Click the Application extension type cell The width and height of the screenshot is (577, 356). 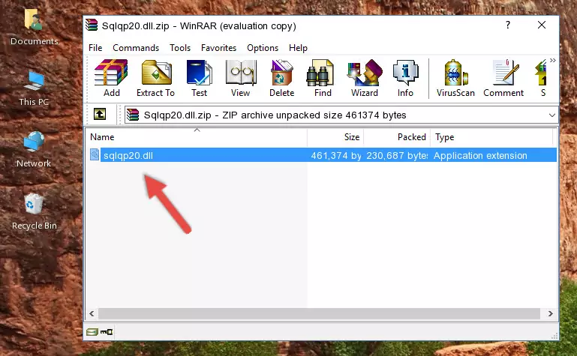[480, 155]
